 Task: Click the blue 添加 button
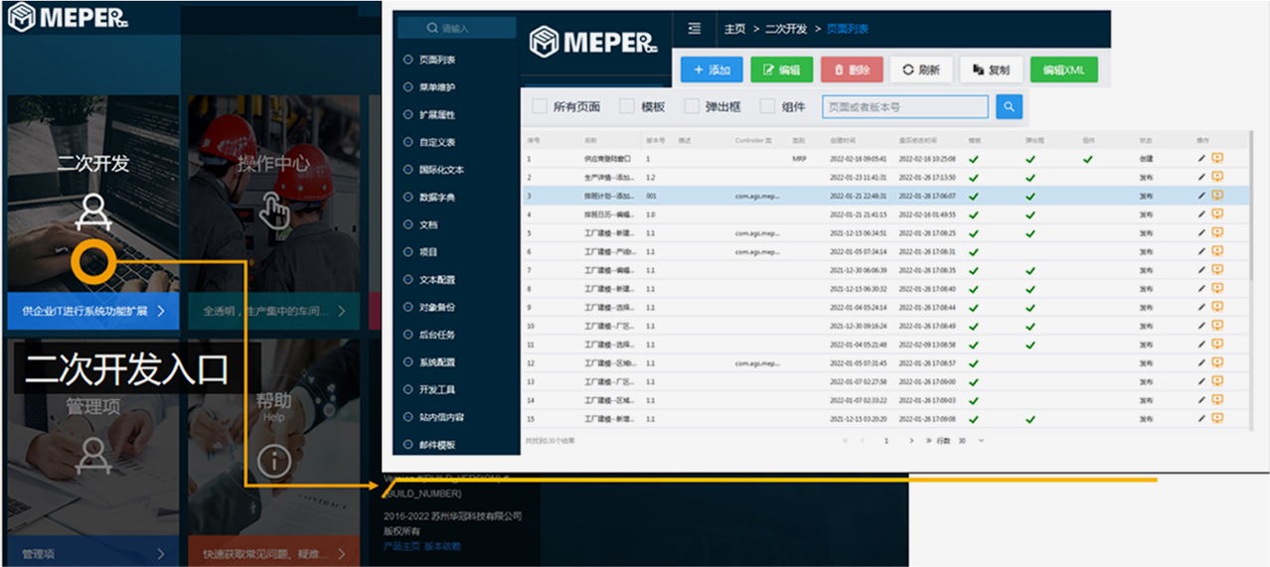coord(711,70)
